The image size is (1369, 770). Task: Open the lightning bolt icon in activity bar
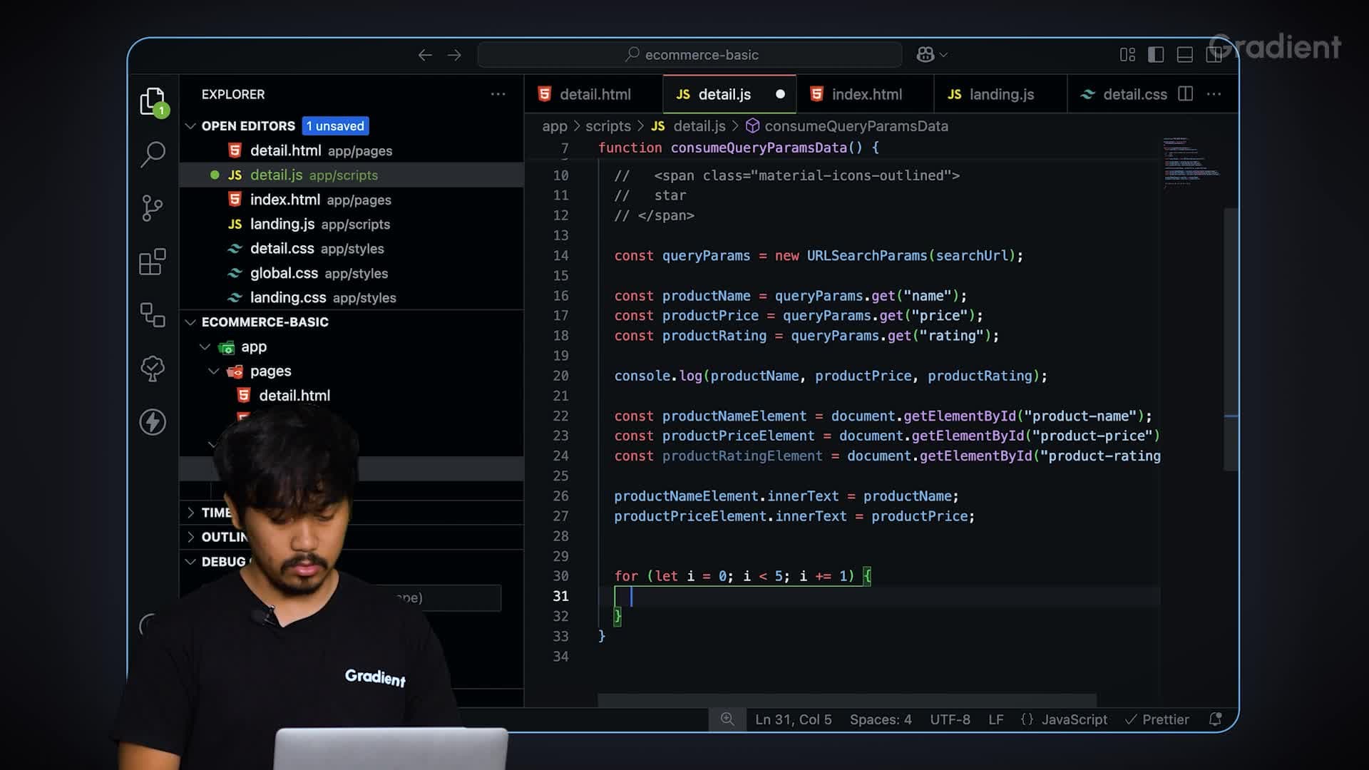pos(153,422)
